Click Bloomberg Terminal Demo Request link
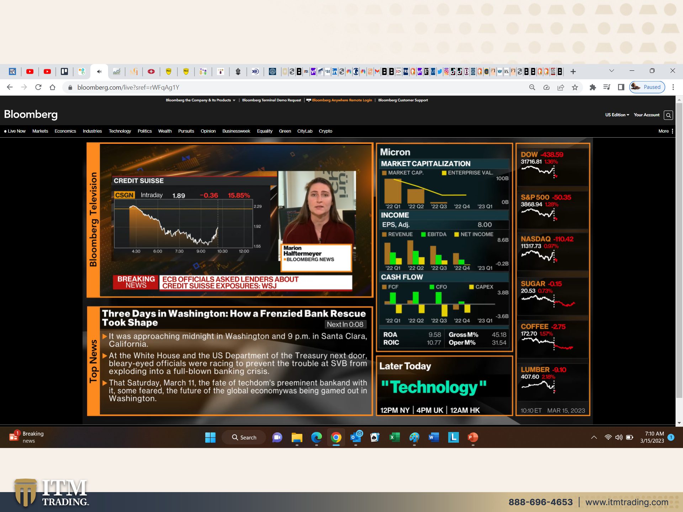Viewport: 683px width, 512px height. click(x=271, y=100)
